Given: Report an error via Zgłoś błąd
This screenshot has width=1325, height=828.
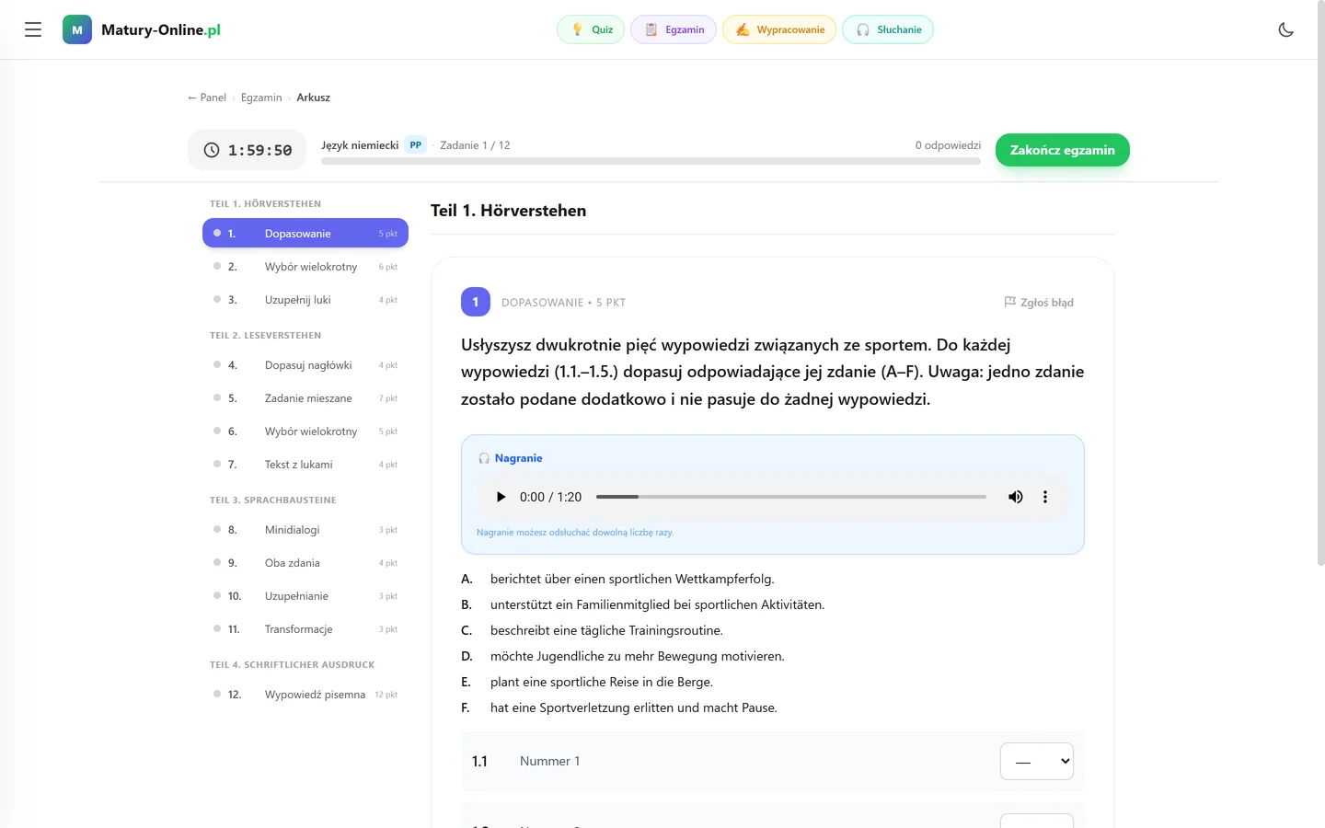Looking at the screenshot, I should point(1039,302).
